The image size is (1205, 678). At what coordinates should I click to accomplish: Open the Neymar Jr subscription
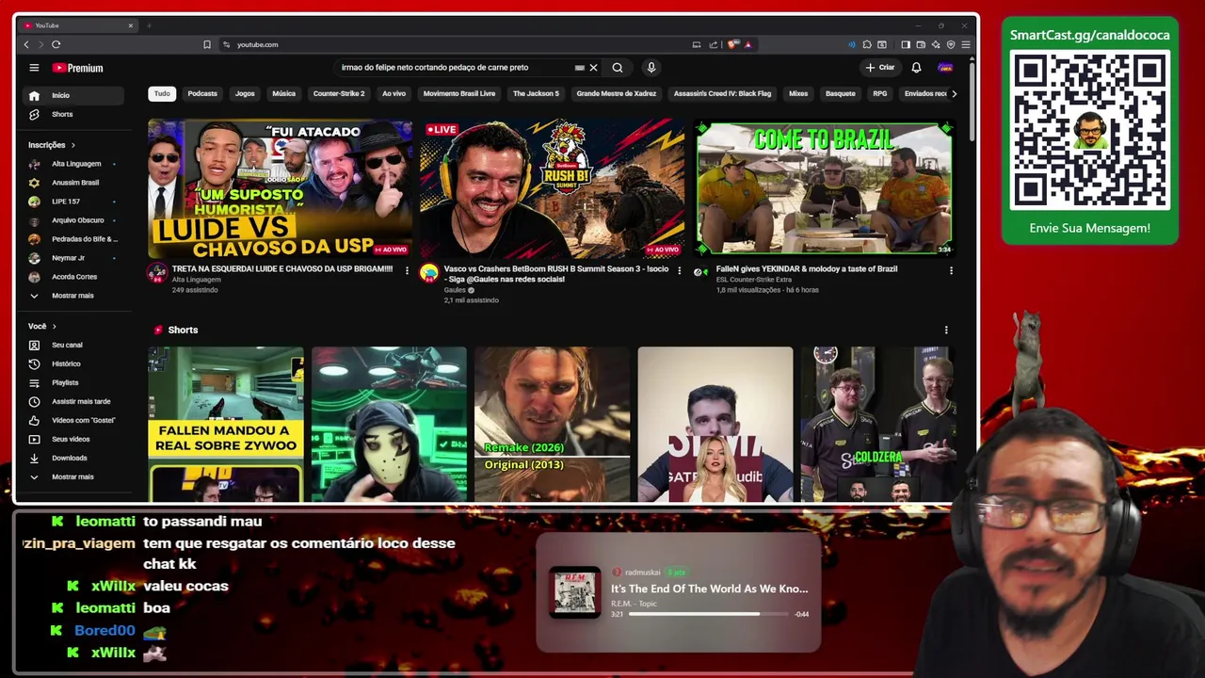pyautogui.click(x=73, y=258)
